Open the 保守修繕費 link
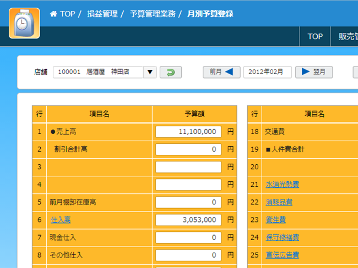358x268 pixels. tap(283, 237)
